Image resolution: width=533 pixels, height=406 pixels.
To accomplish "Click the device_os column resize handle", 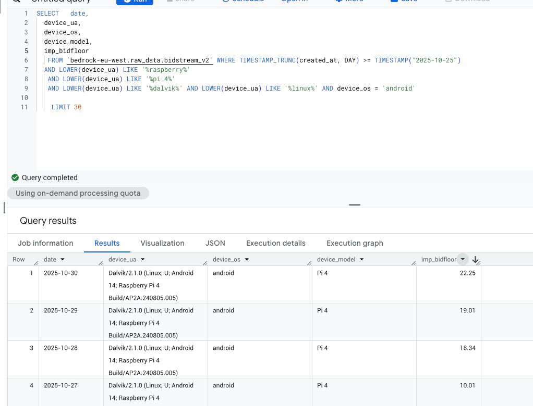I will pos(309,263).
